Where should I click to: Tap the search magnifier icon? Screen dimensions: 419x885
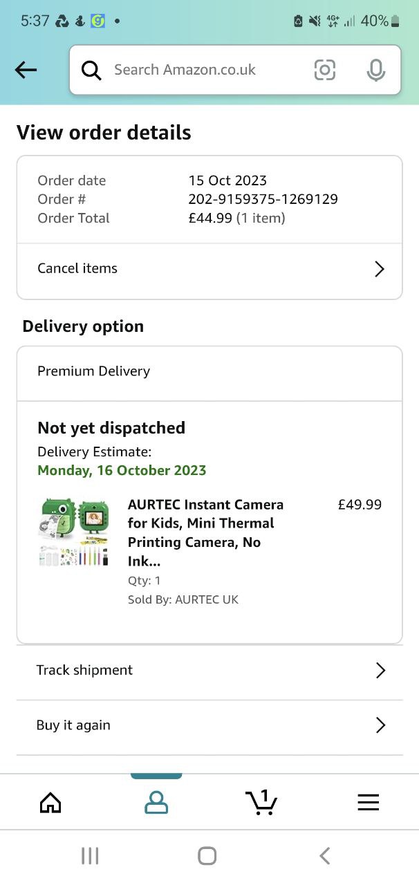pos(91,70)
